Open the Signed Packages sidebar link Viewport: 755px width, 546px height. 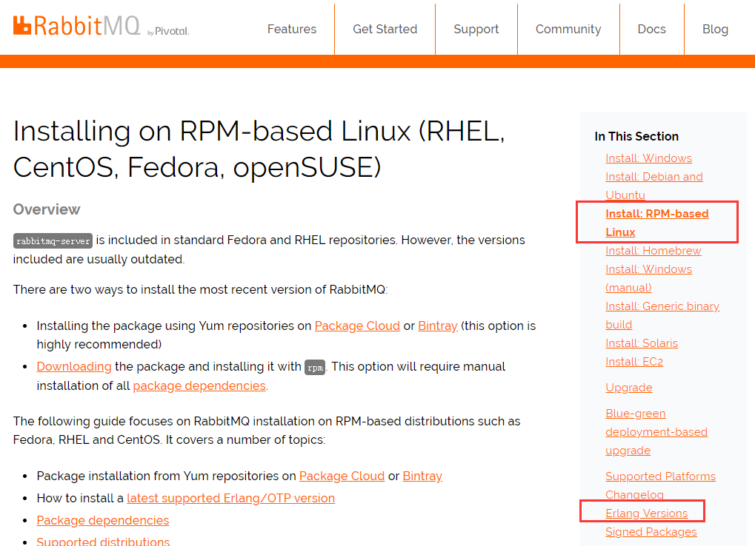click(651, 532)
